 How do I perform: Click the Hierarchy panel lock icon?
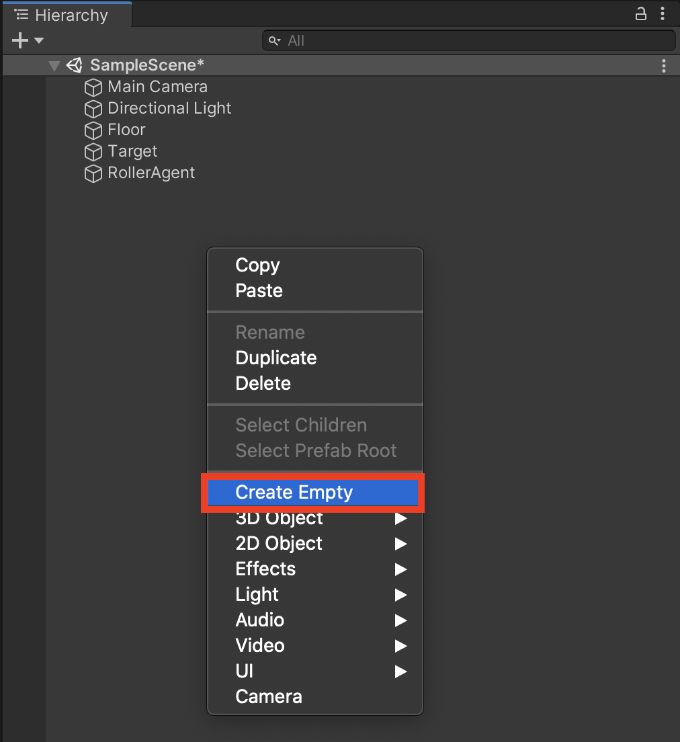tap(641, 13)
